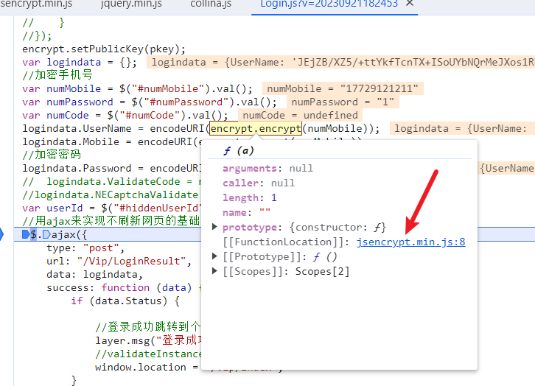535x386 pixels.
Task: Click the type: "post" line
Action: [85, 248]
